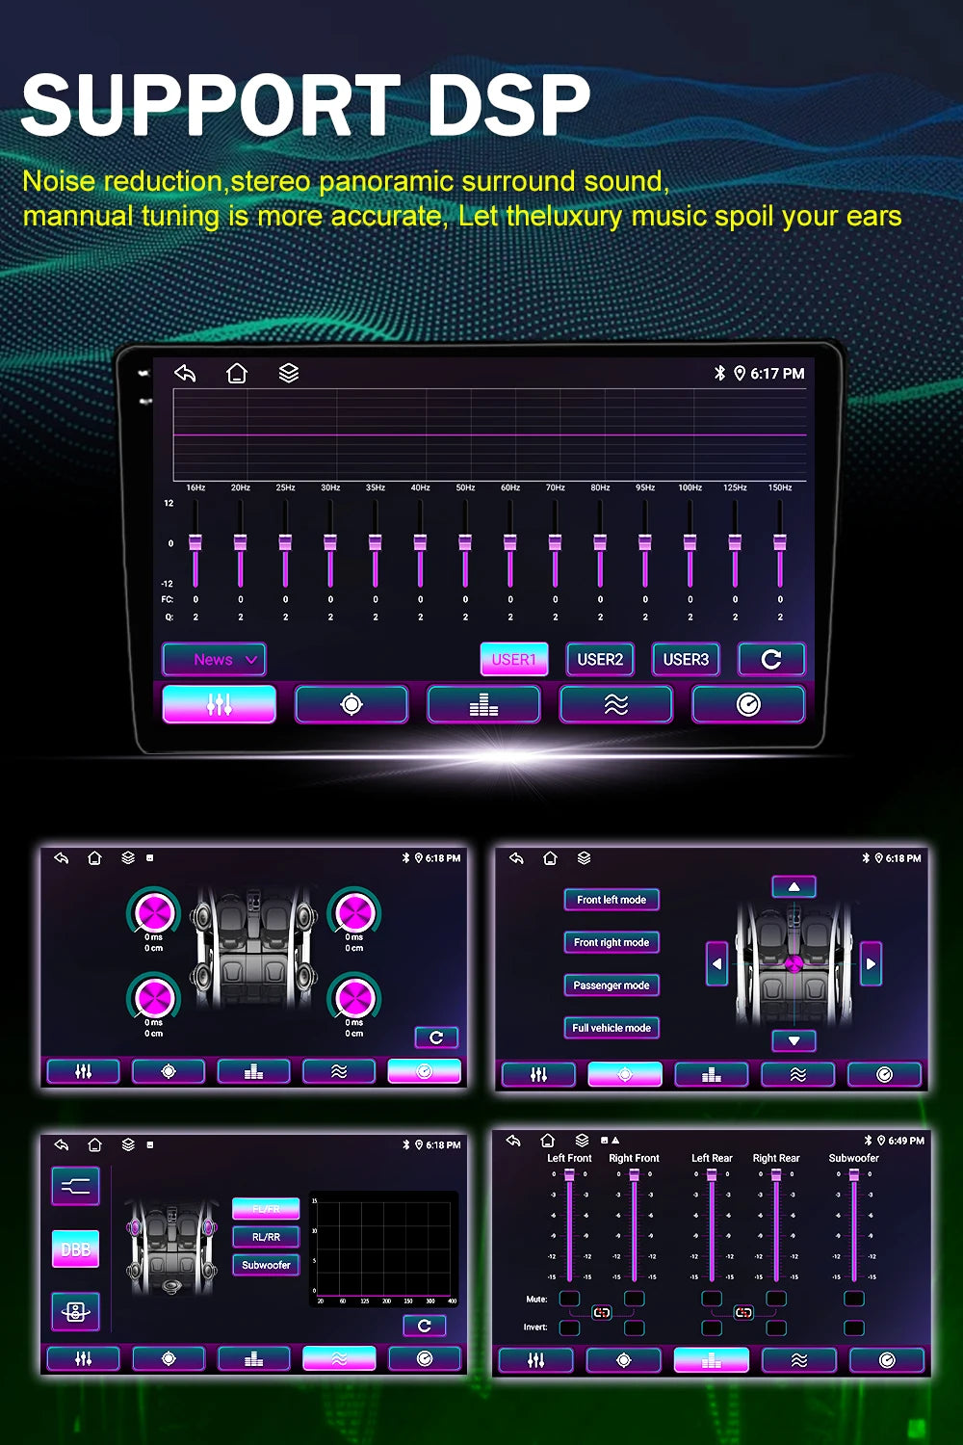
Task: Click the up arrow above the car diagram
Action: coord(794,886)
